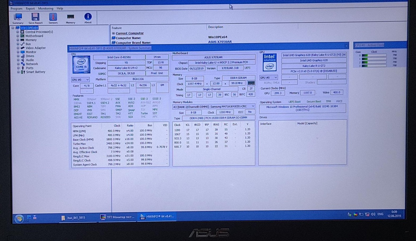Expand the Motherboard tree node

pyautogui.click(x=18, y=36)
